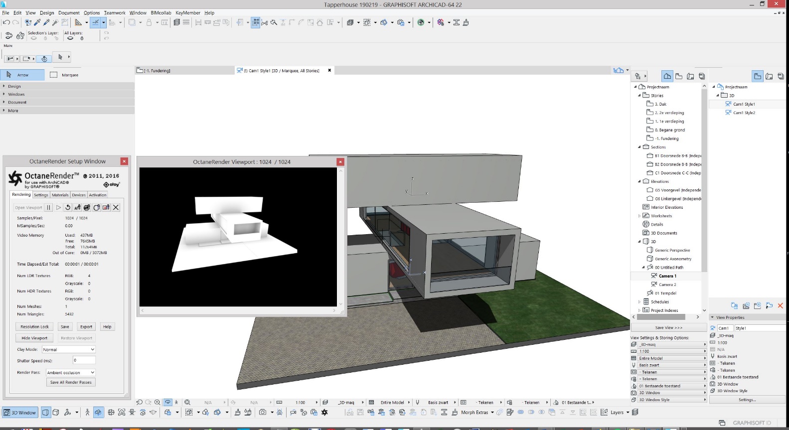
Task: Click the Octane swirl icon in bottom toolbar
Action: click(324, 413)
